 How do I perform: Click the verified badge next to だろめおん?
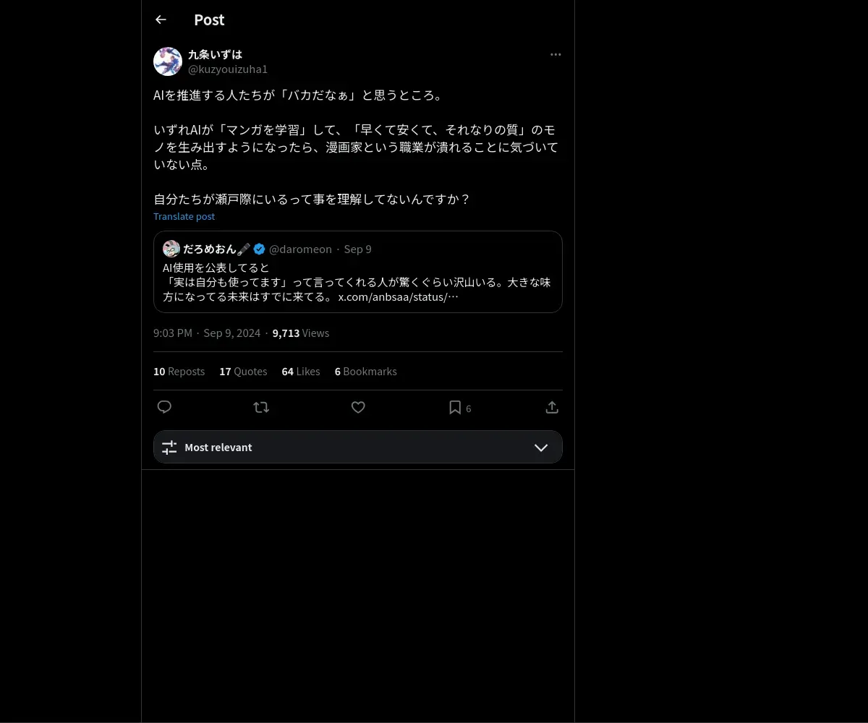pyautogui.click(x=259, y=249)
